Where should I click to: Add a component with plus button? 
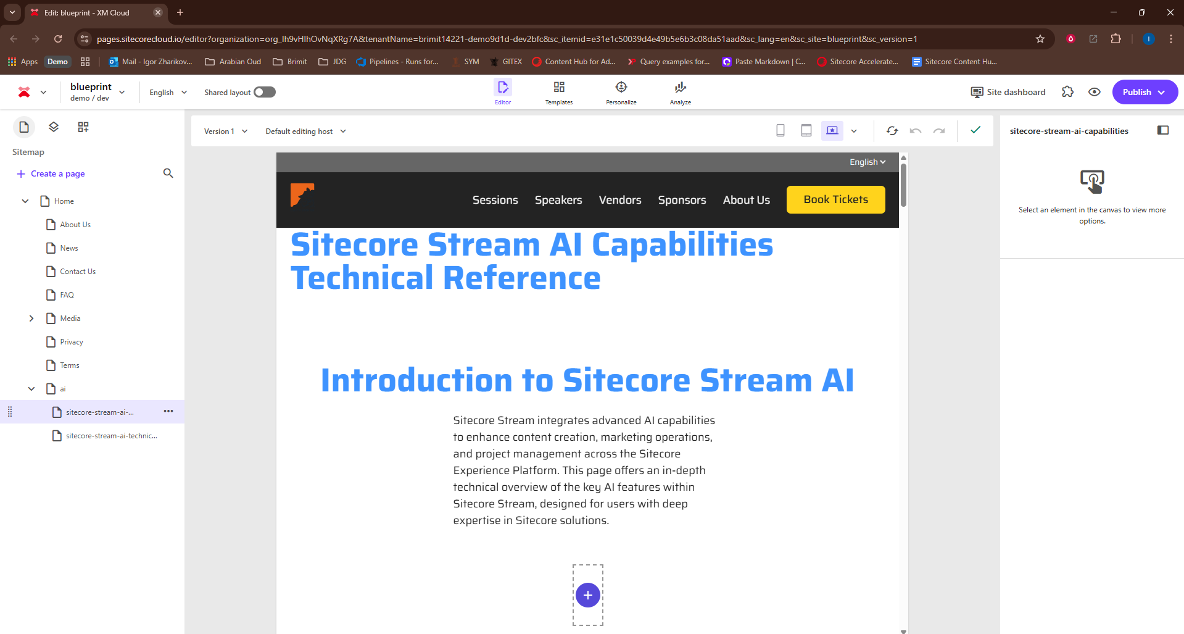(x=588, y=595)
